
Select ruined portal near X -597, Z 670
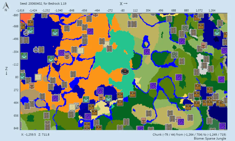[x=88, y=117]
